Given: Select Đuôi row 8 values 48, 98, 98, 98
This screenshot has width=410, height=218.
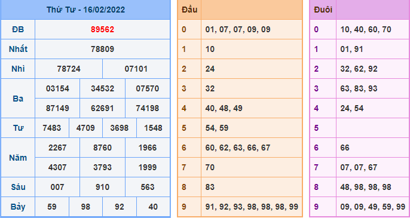Looking at the screenshot, I should 366,187.
